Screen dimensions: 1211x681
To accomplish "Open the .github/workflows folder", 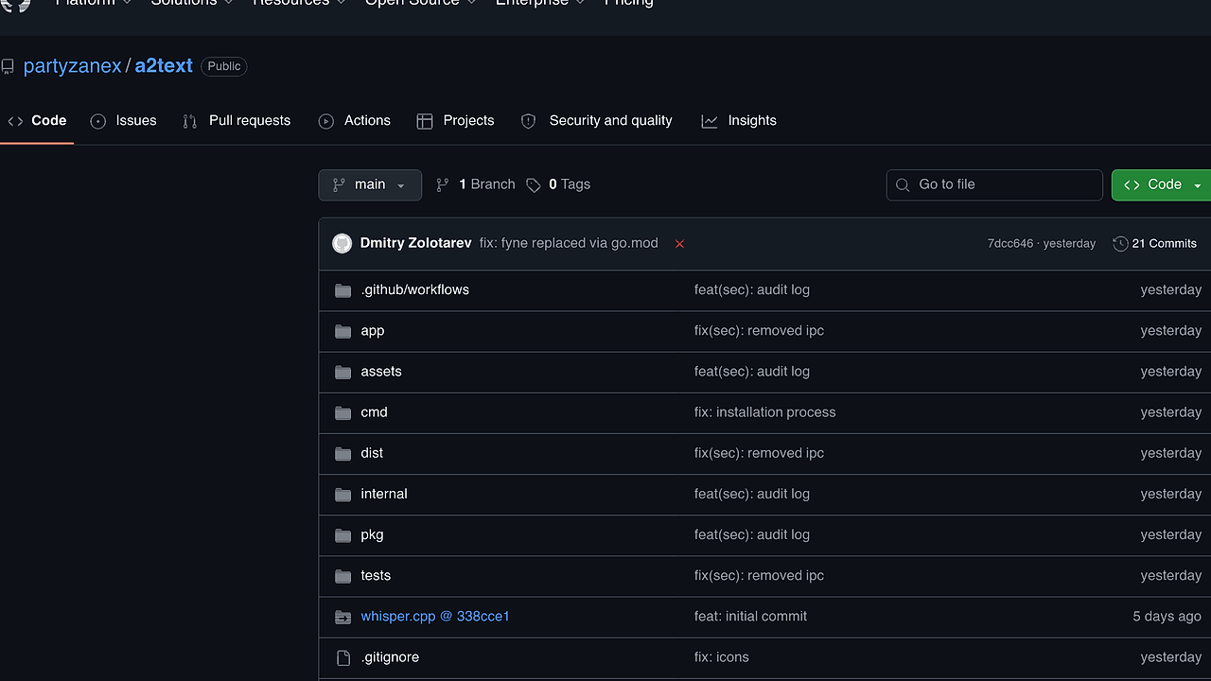I will point(414,289).
